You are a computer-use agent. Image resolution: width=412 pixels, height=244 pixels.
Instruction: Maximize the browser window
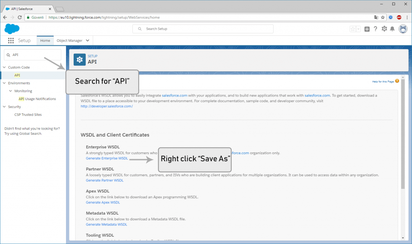pyautogui.click(x=393, y=4)
